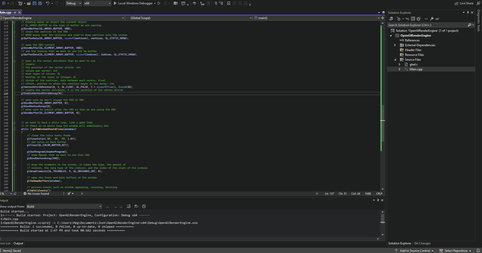Clear all output with the Clear All icon
482x253 pixels.
pos(129,206)
